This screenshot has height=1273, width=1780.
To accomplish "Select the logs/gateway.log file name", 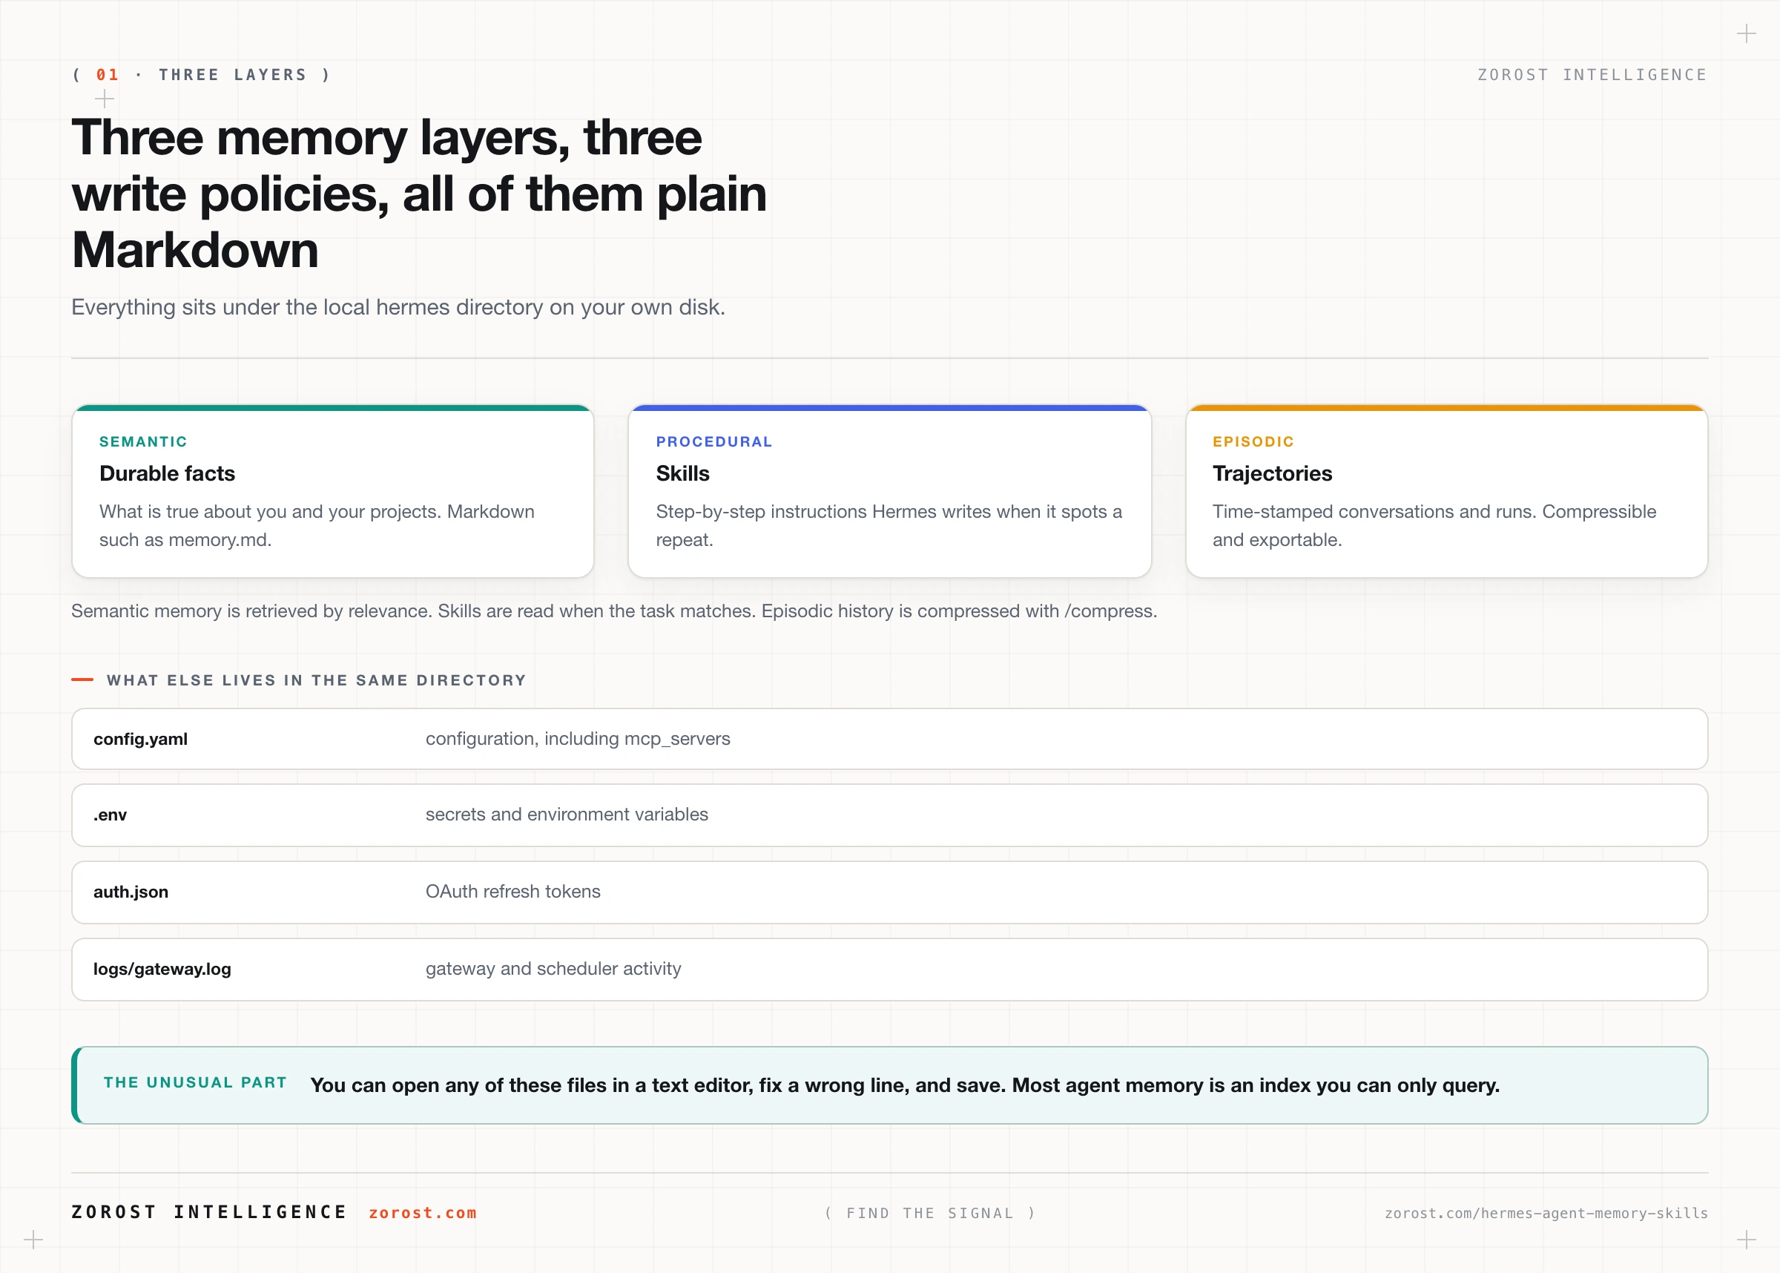I will coord(162,969).
